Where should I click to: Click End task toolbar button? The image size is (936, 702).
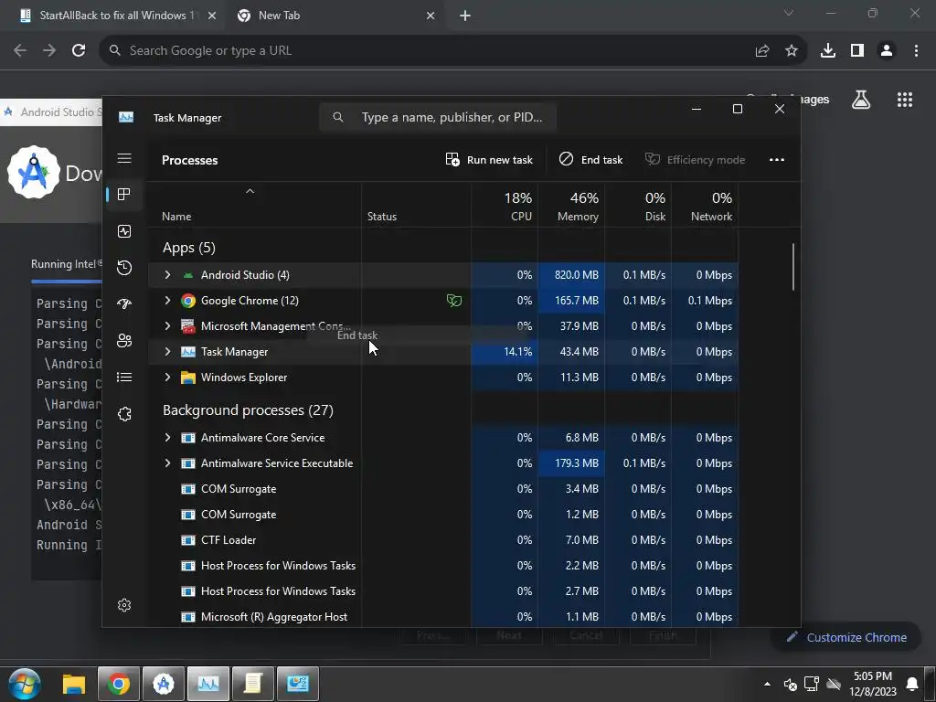click(590, 159)
